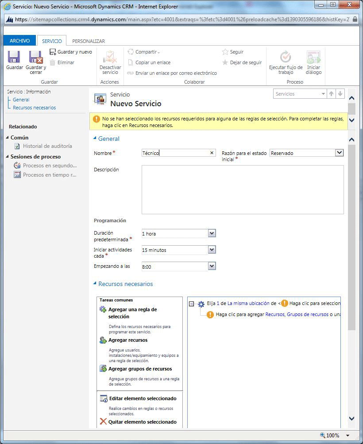Viewport: 363px width, 444px height.
Task: Click form scroll up arrow
Action: [x=351, y=139]
